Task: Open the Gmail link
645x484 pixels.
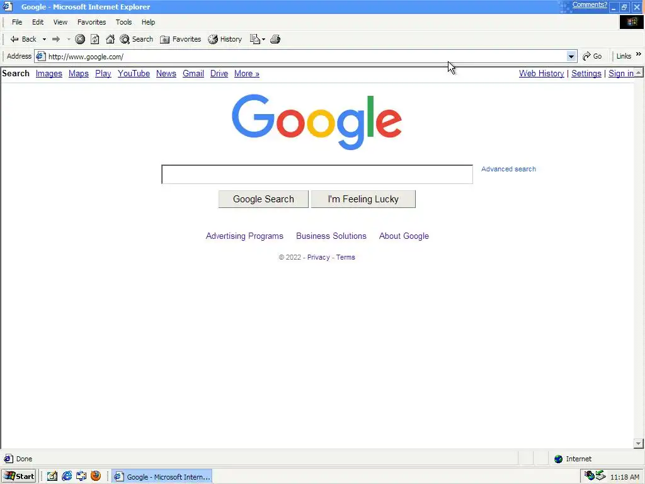Action: point(193,73)
